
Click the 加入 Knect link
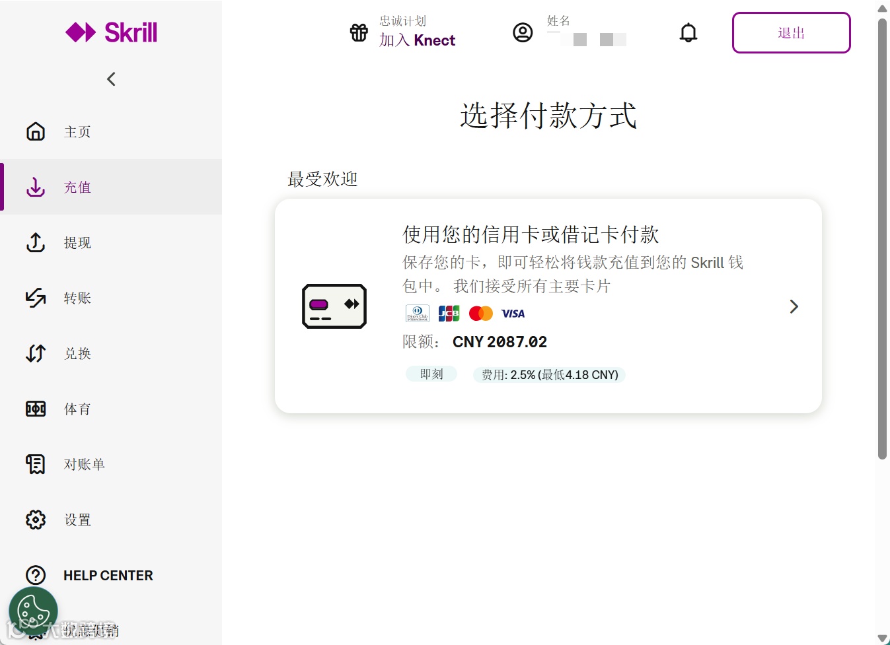coord(417,40)
